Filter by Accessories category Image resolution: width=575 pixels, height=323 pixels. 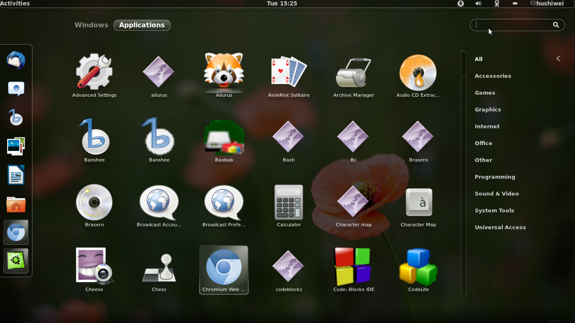pyautogui.click(x=493, y=76)
